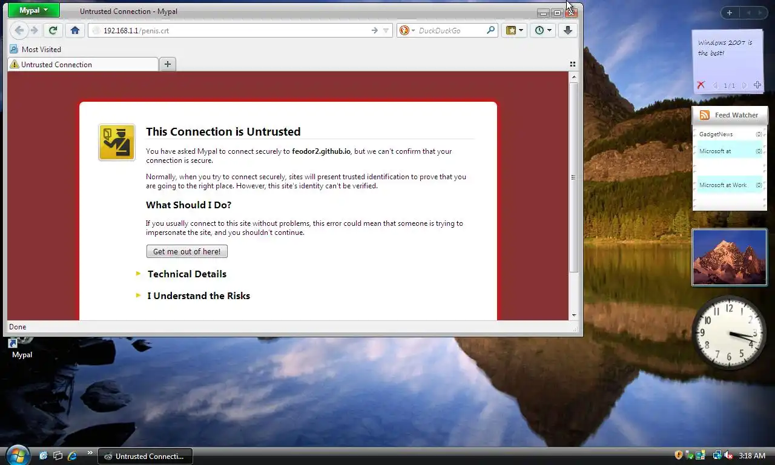Open the Downloads arrow button
Screen dimensions: 775x465
tap(567, 30)
